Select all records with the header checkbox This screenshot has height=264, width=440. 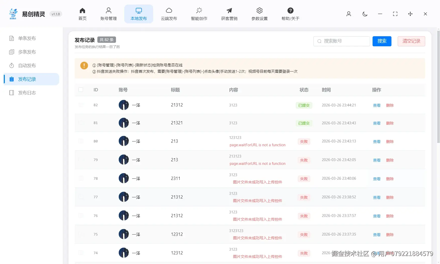pos(81,90)
